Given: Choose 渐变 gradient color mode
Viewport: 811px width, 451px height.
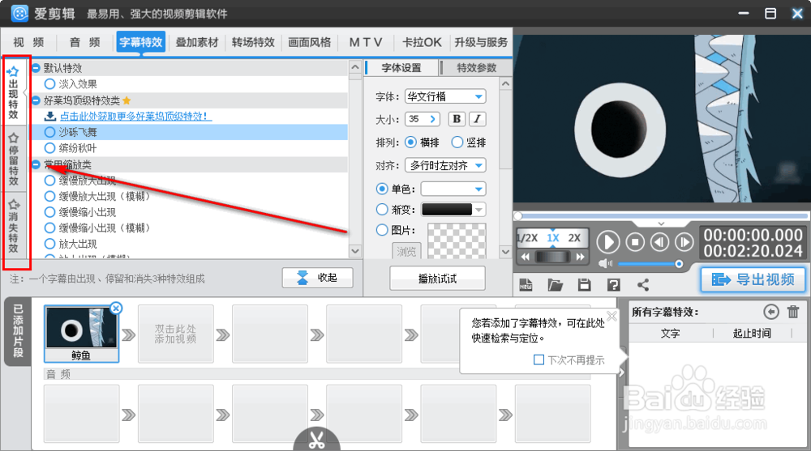Looking at the screenshot, I should [382, 209].
